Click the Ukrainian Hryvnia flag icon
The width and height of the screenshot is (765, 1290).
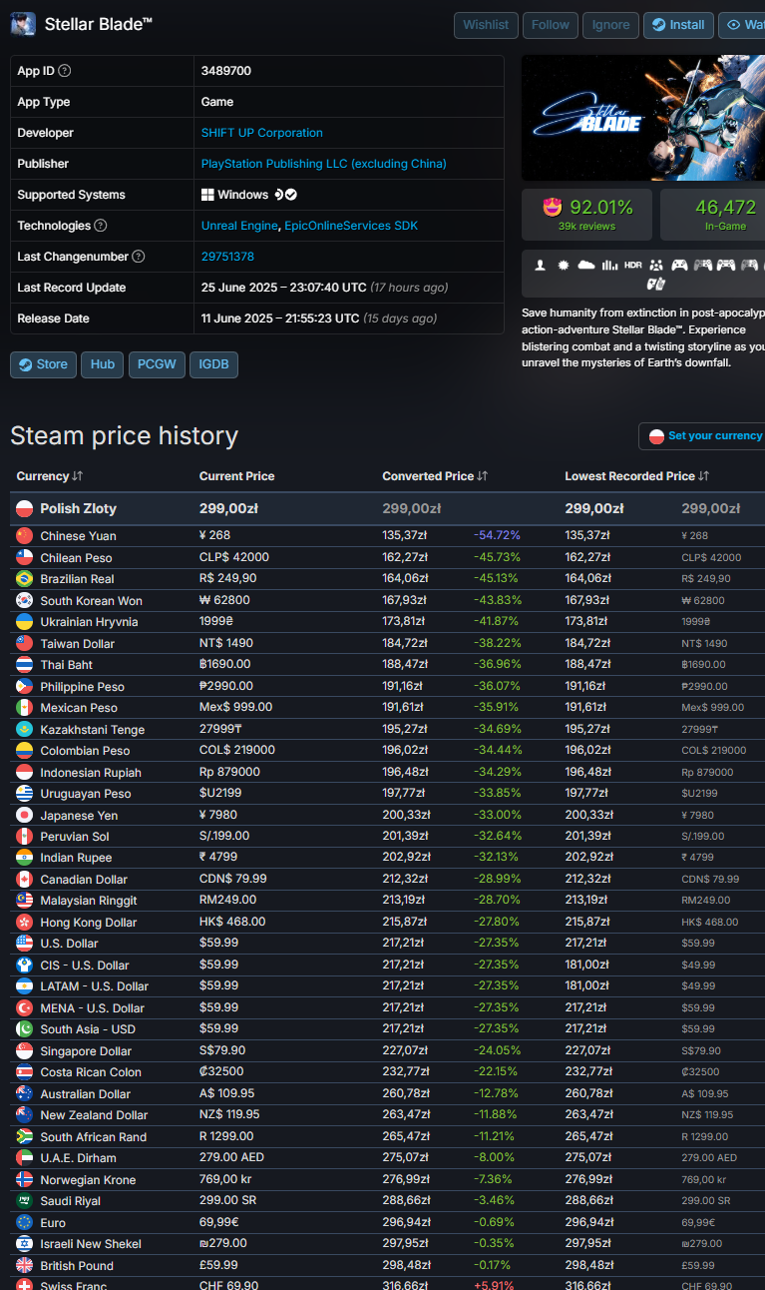pos(25,622)
